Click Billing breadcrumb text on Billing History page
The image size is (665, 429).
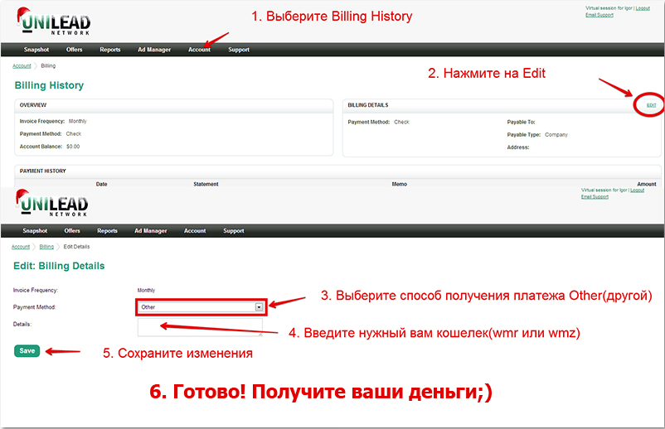48,65
